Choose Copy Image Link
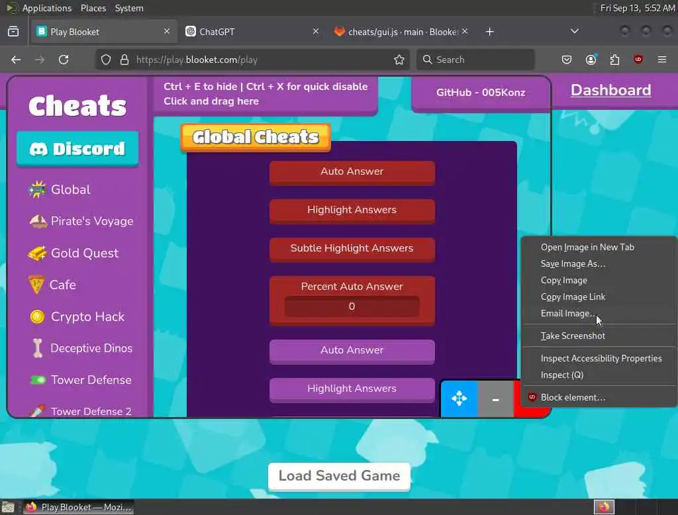This screenshot has width=678, height=515. click(x=599, y=297)
